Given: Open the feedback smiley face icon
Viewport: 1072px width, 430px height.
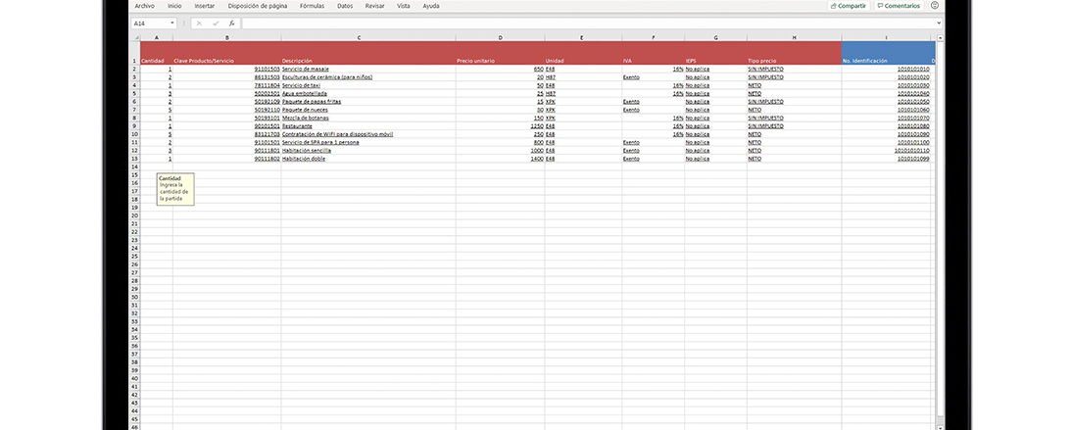Looking at the screenshot, I should point(935,6).
